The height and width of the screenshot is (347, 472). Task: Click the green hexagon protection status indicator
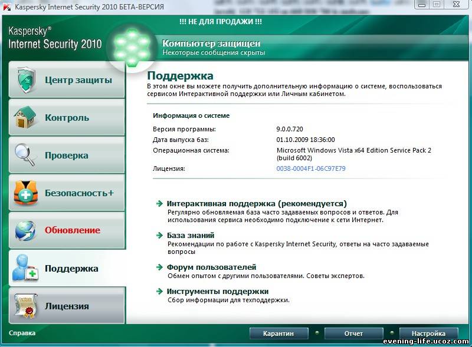click(132, 47)
